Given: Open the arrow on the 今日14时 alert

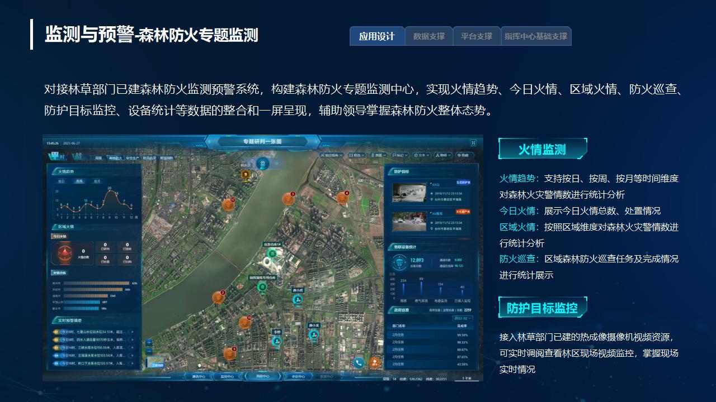Looking at the screenshot, I should 133,347.
